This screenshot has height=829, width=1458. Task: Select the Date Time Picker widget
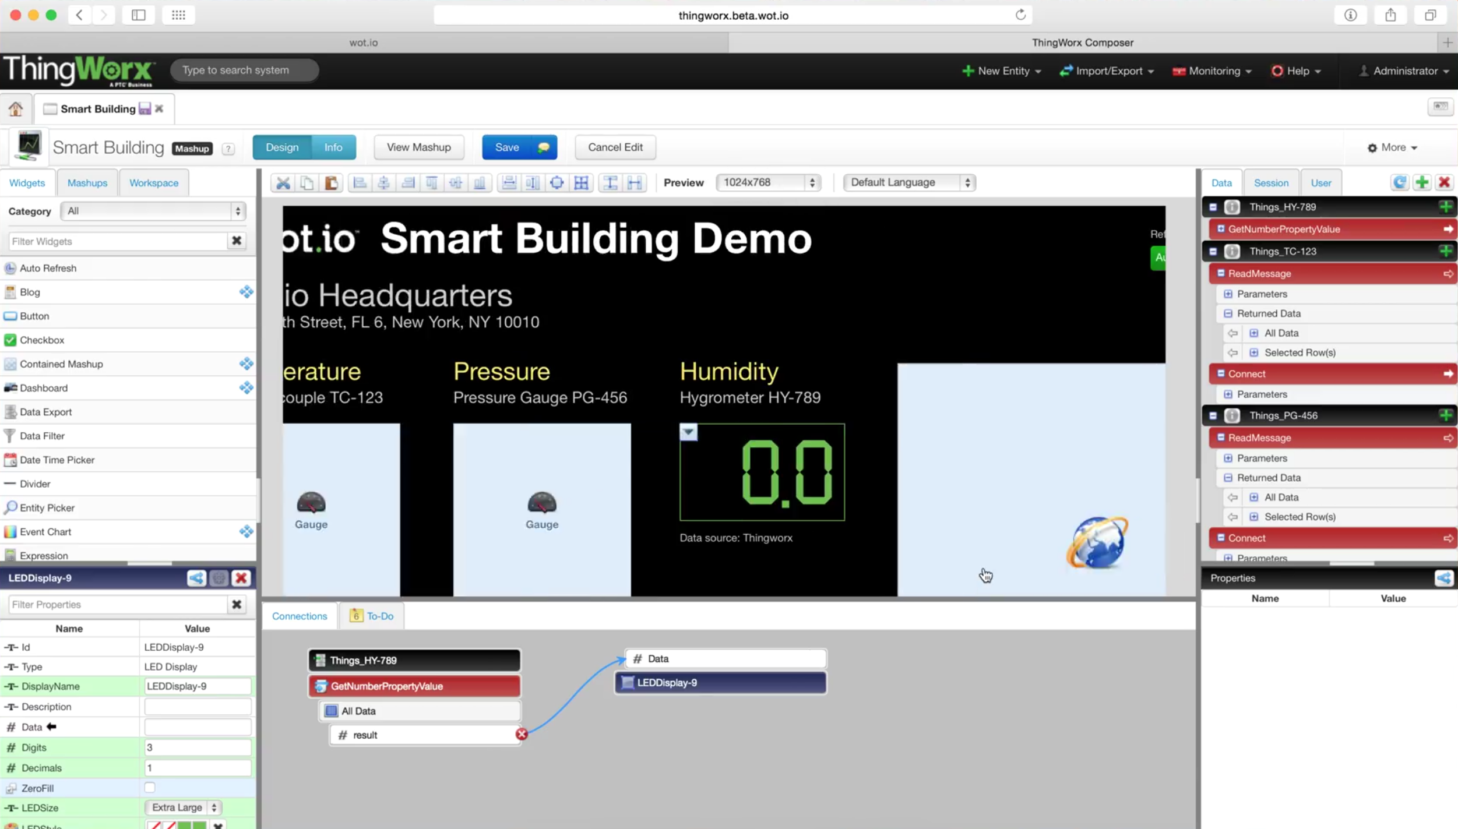click(128, 460)
